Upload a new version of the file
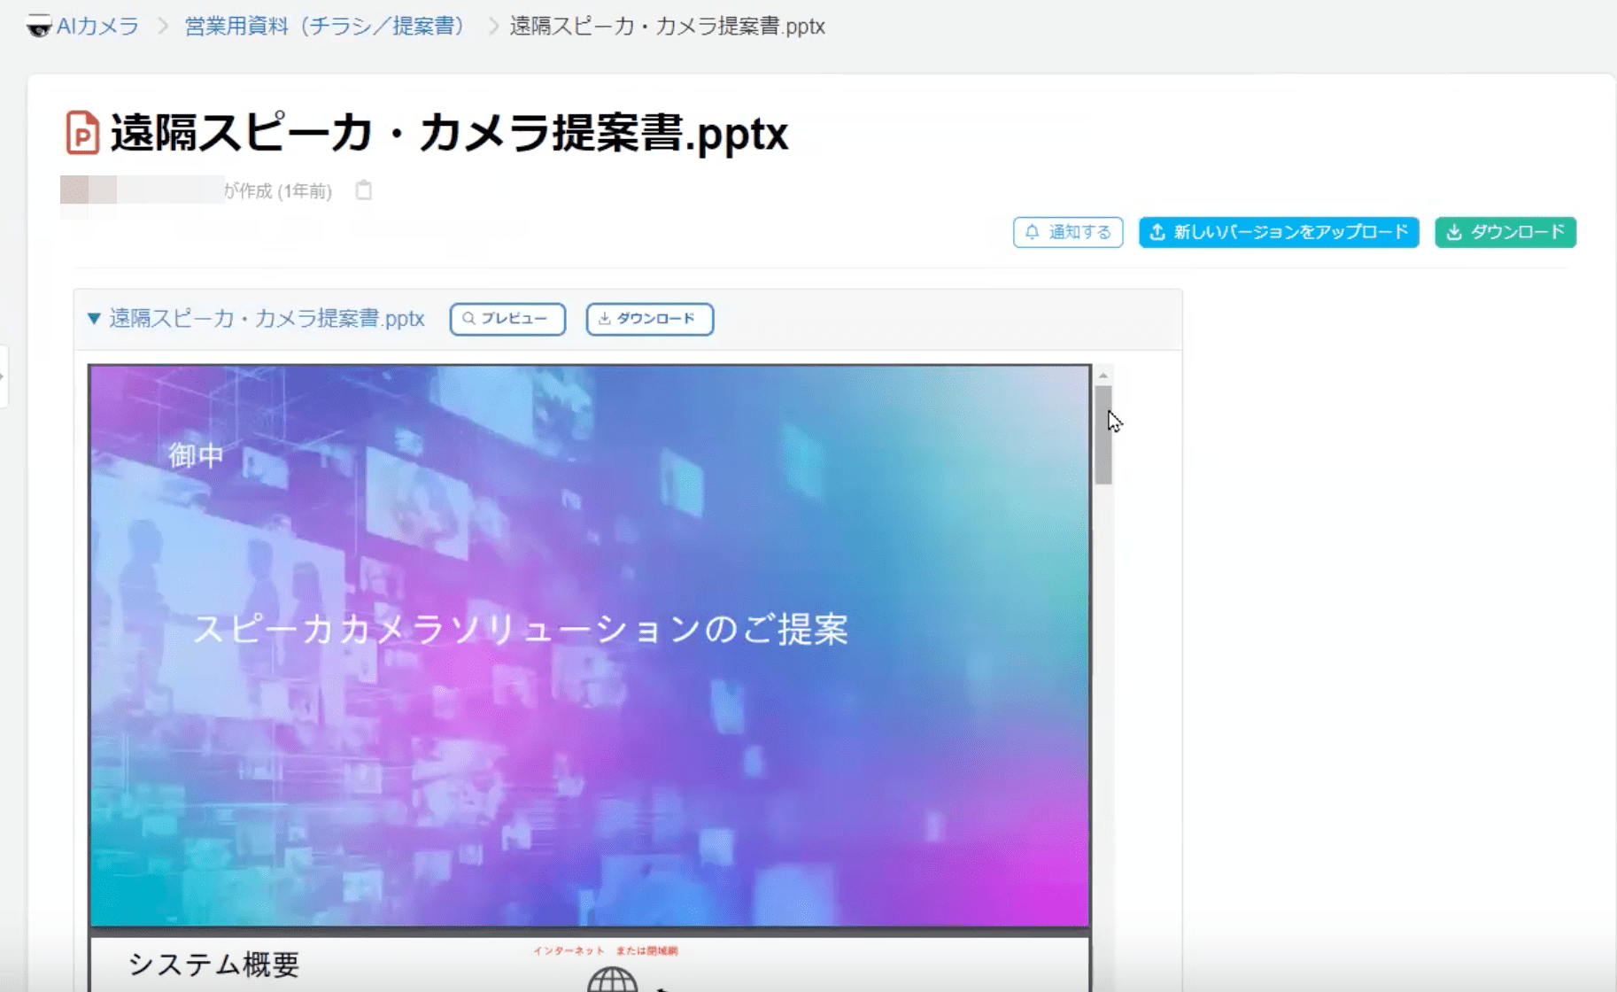The image size is (1617, 992). tap(1278, 233)
